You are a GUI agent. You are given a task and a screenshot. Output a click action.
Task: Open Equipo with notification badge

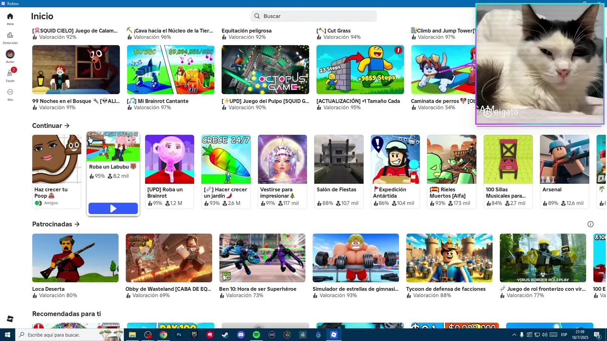[x=10, y=75]
